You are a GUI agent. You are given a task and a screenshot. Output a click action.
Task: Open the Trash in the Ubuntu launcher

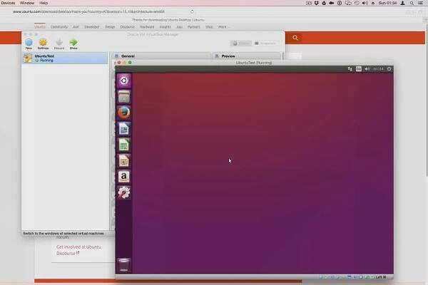point(124,265)
